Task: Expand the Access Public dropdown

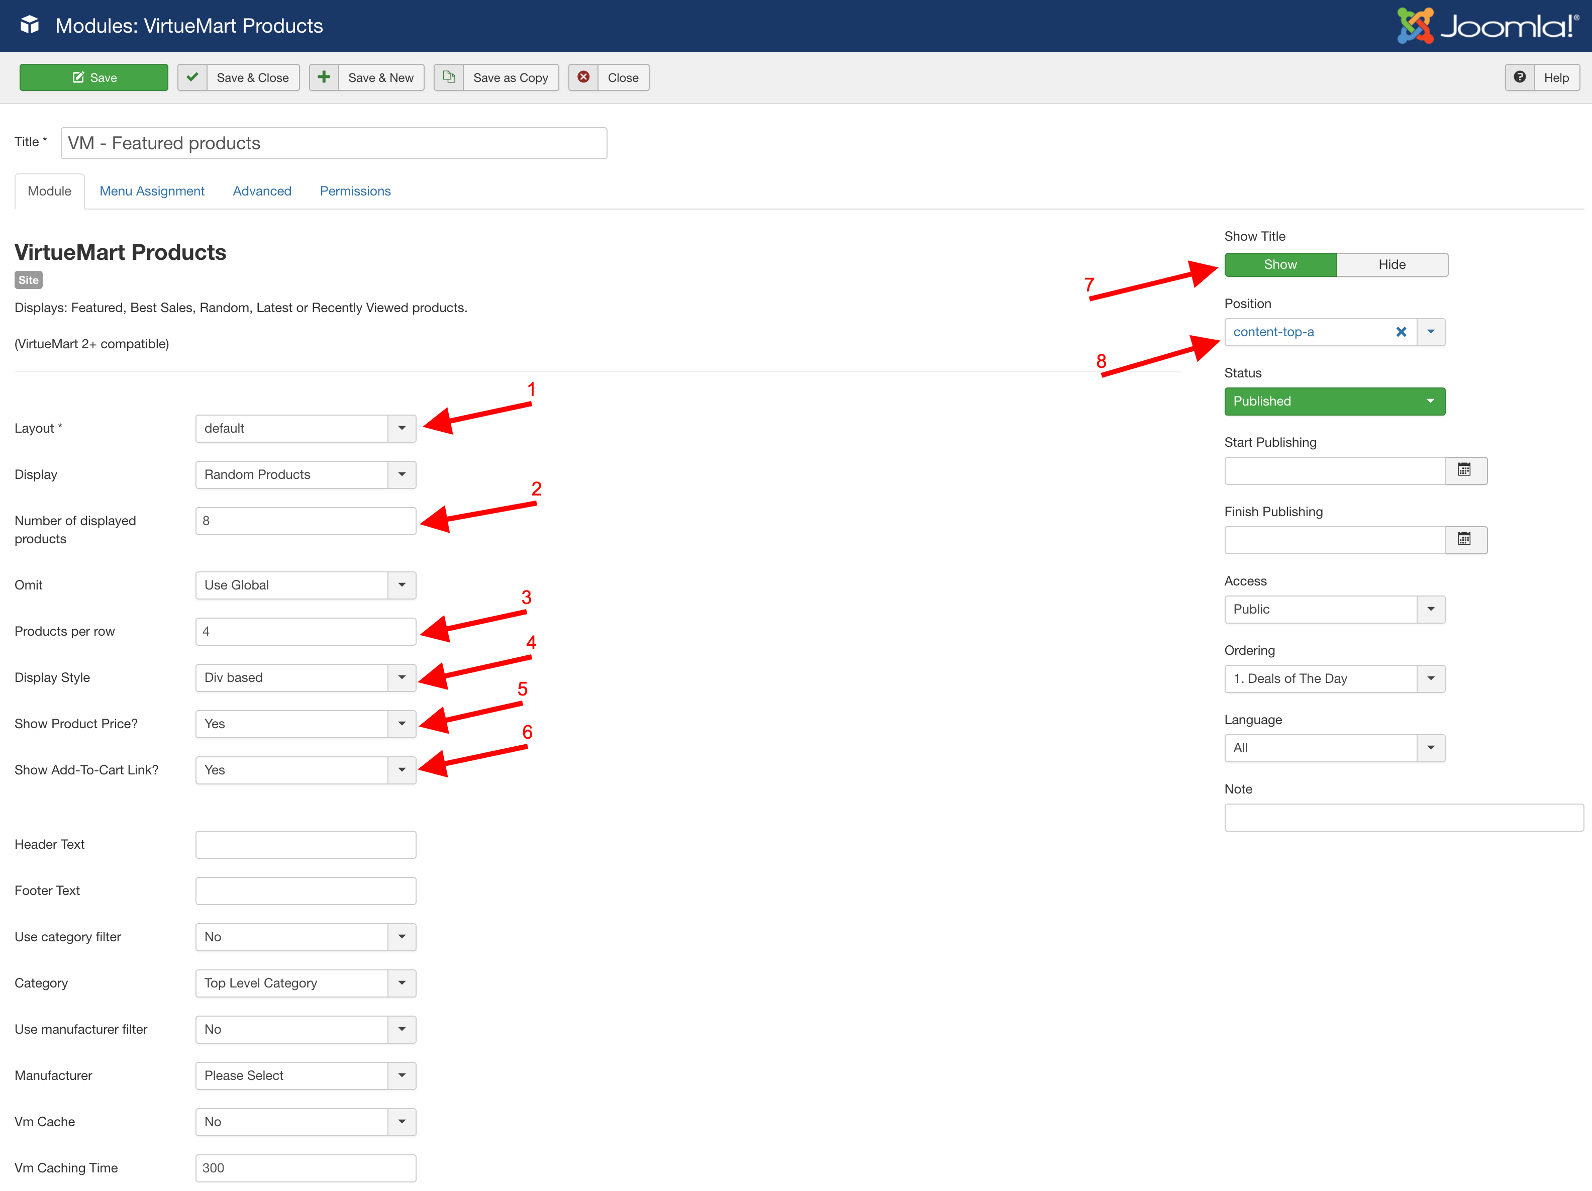Action: (1334, 609)
